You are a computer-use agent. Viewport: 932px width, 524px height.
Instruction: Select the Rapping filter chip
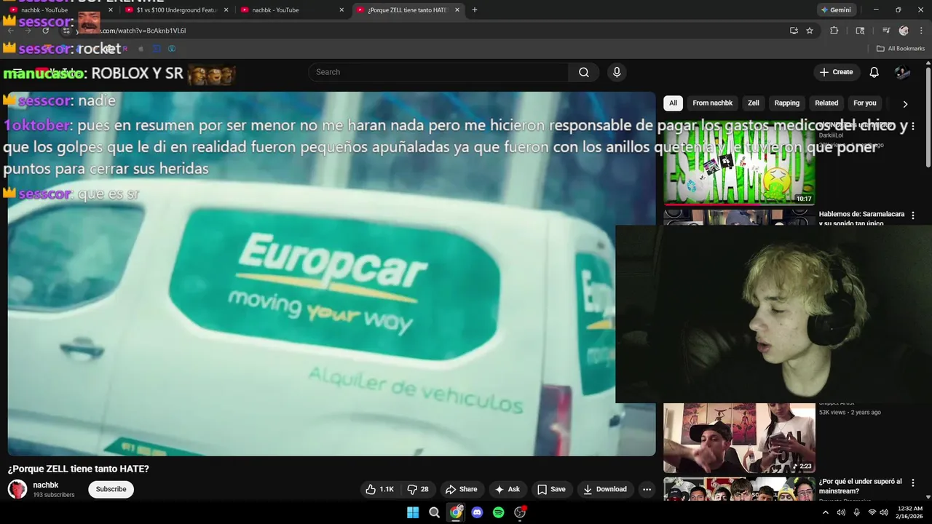pos(787,103)
